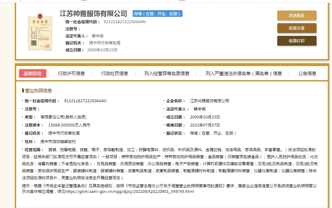This screenshot has width=332, height=208.
Task: Click the header 成立日期 value 2000年10月23日
Action: pyautogui.click(x=102, y=50)
